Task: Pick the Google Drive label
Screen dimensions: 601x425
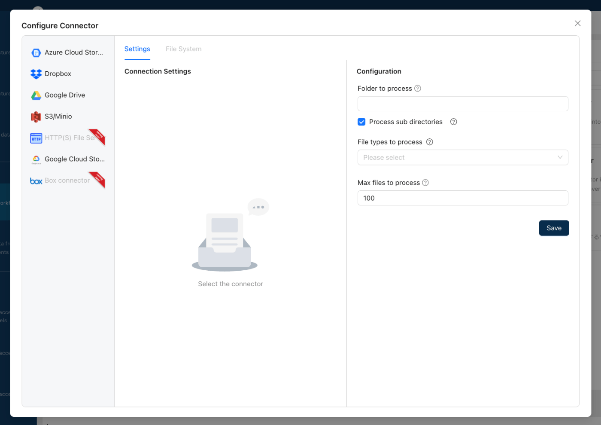Action: point(65,95)
